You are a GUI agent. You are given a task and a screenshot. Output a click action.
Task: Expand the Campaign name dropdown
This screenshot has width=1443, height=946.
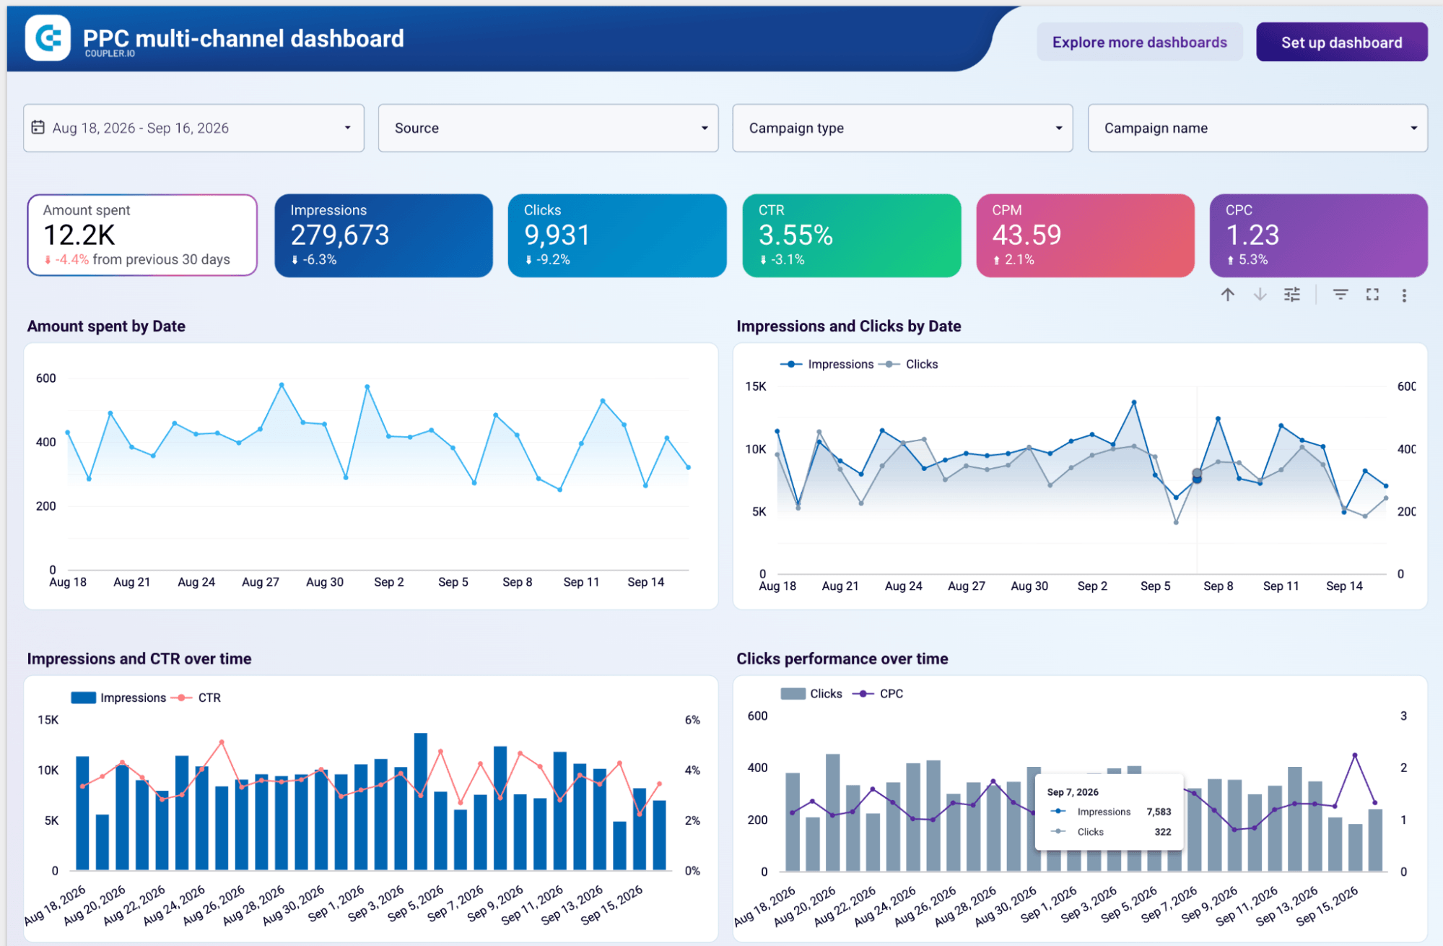click(1257, 128)
